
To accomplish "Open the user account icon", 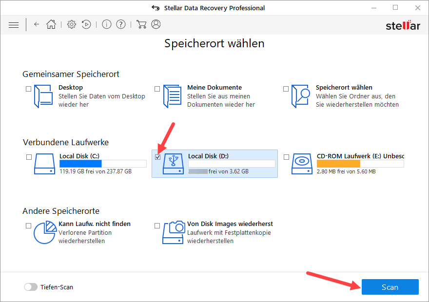I will (156, 24).
